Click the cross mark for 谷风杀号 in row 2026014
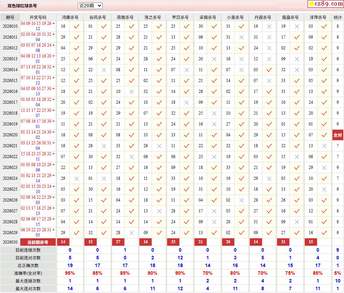This screenshot has height=293, width=344. 104,70
